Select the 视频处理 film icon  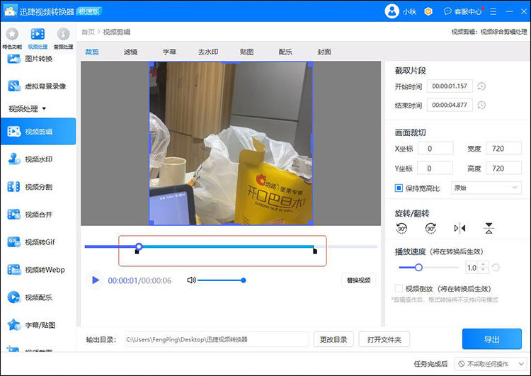tap(38, 34)
